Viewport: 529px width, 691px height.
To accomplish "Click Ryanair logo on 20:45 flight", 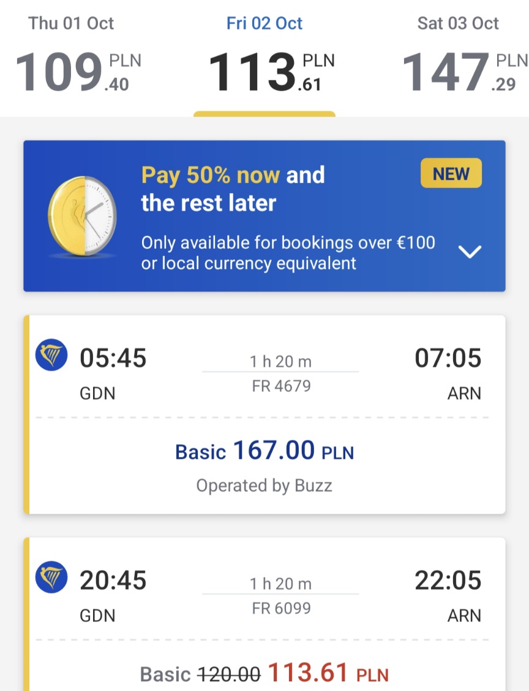I will click(x=51, y=577).
